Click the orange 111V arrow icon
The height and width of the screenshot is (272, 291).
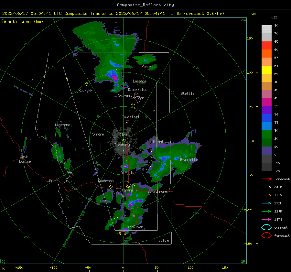click(x=266, y=195)
